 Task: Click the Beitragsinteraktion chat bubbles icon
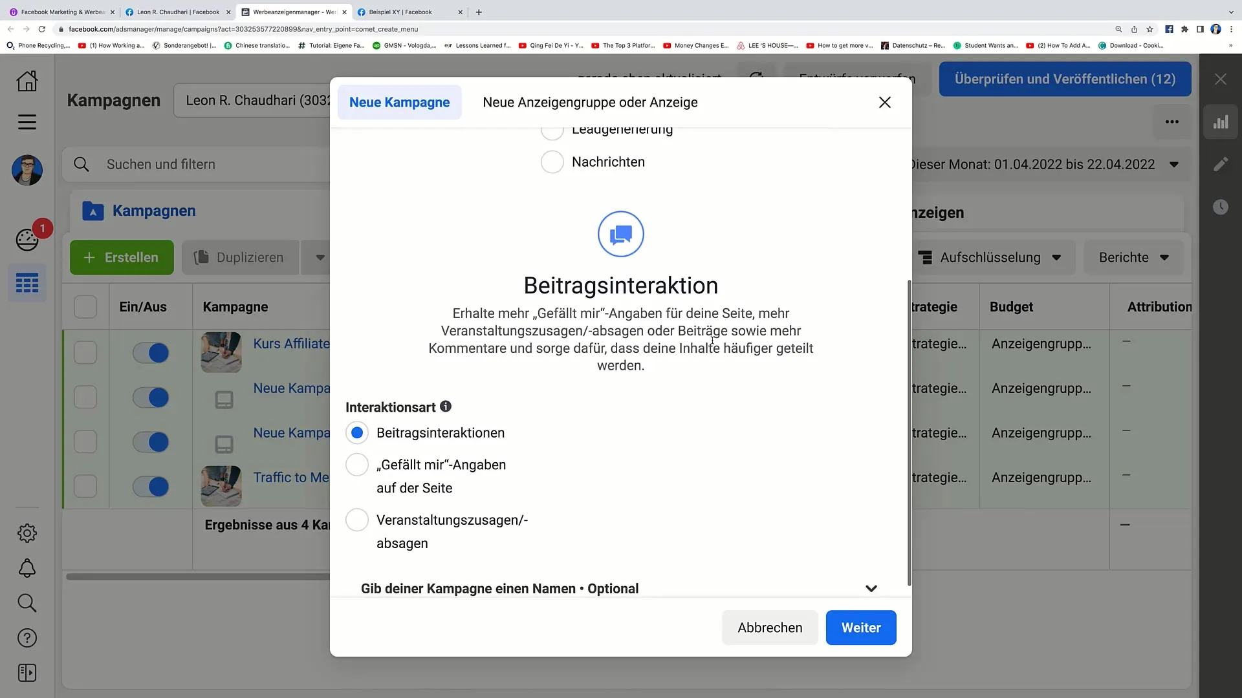[621, 234]
